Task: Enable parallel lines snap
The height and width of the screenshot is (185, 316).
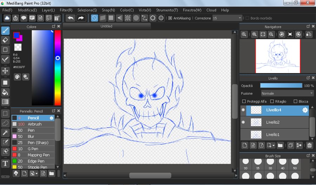Action: [103, 18]
